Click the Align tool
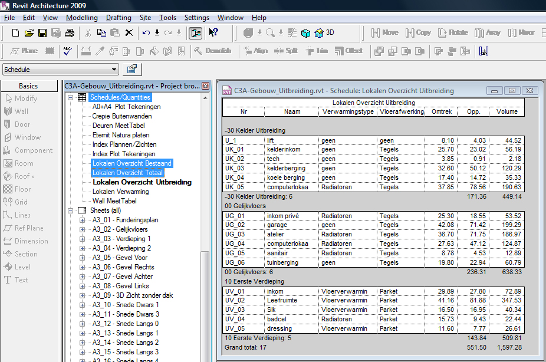 click(255, 51)
